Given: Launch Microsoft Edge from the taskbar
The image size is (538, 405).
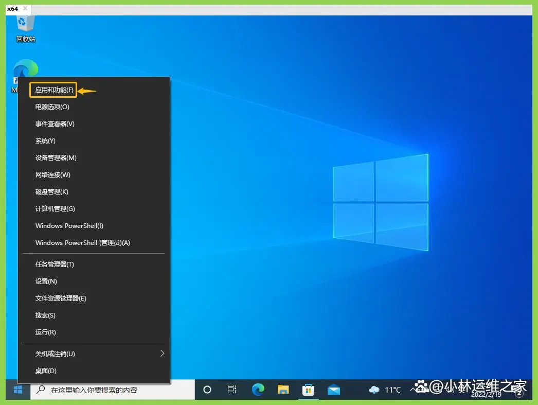Looking at the screenshot, I should tap(258, 390).
